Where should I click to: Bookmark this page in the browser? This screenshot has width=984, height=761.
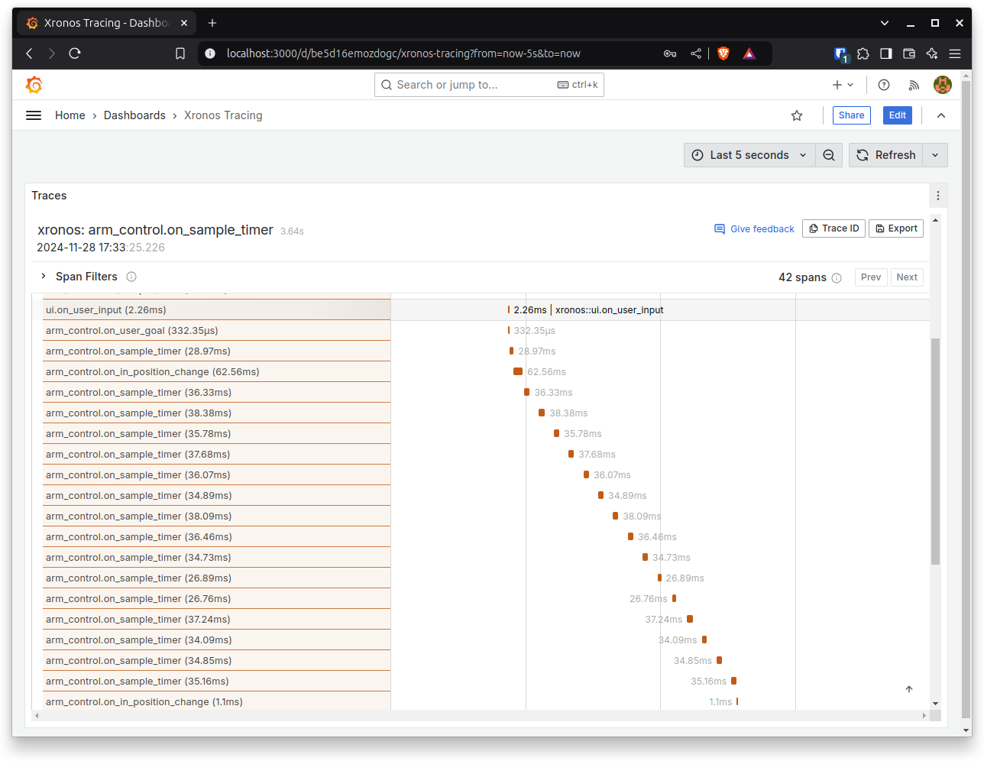click(x=180, y=53)
